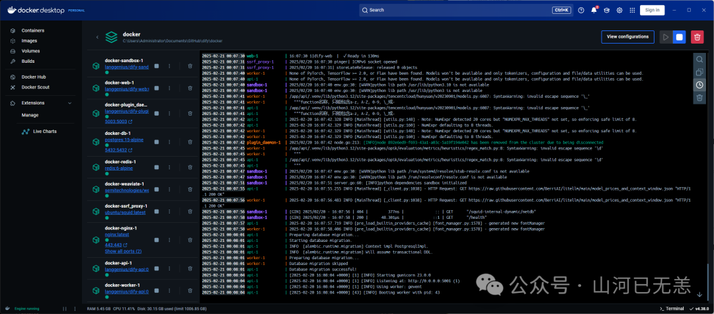
Task: Pause the Docker engine in status bar
Action: click(63, 309)
